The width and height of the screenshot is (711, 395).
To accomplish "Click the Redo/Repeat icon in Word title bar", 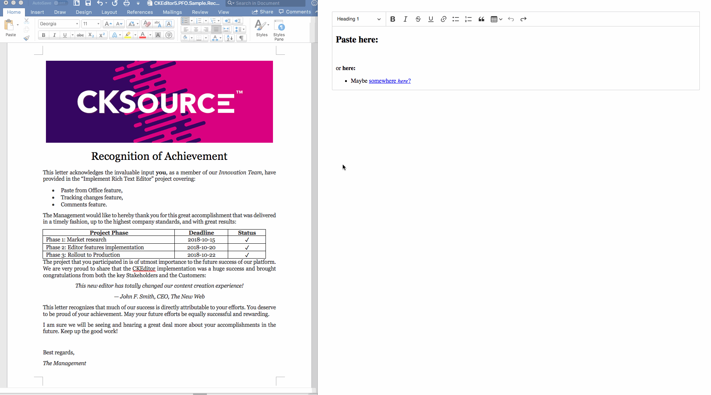I will click(x=115, y=3).
